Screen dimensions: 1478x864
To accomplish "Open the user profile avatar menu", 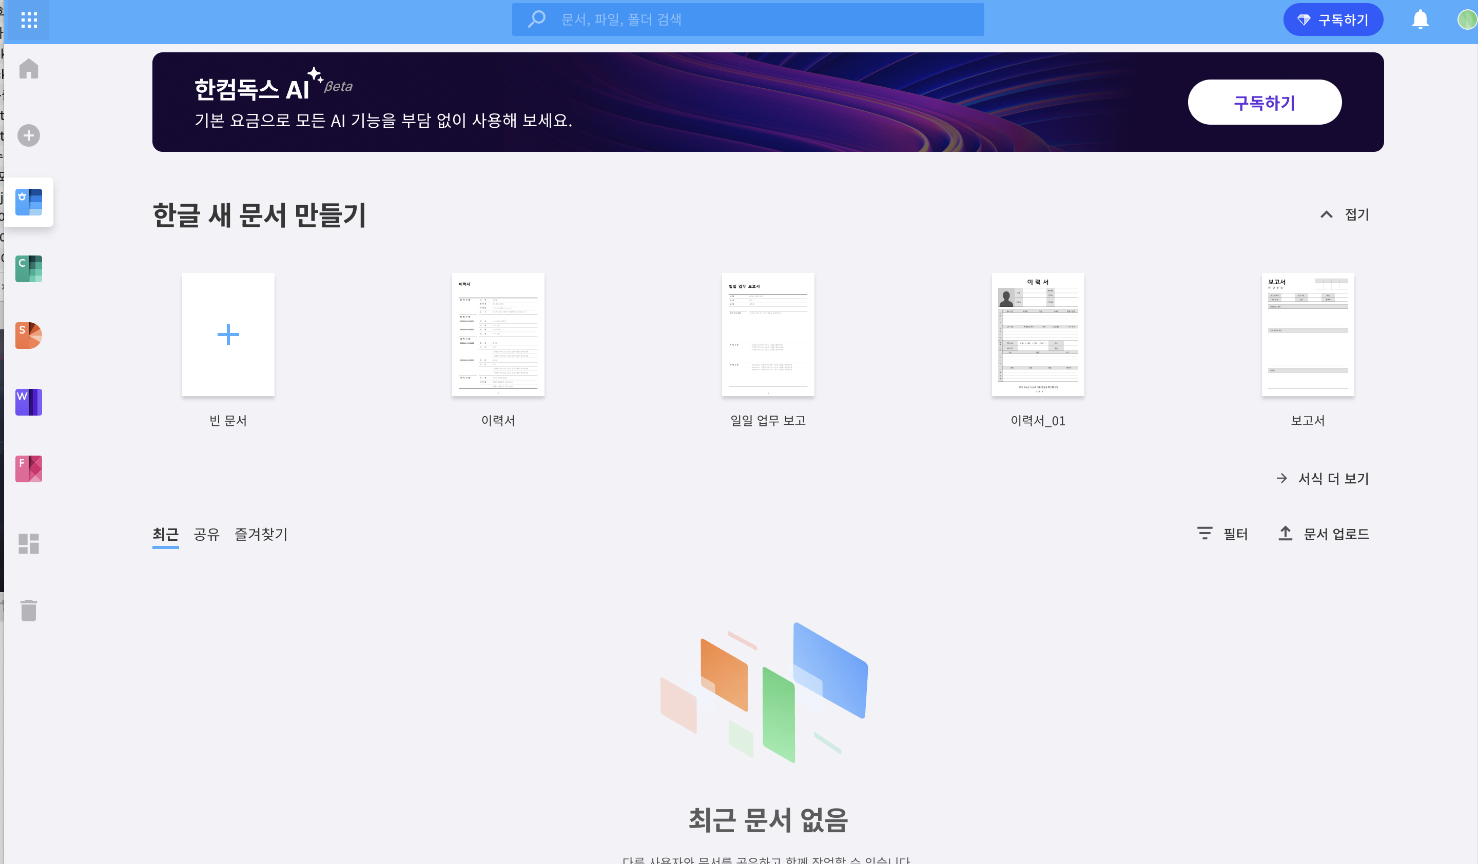I will (x=1466, y=20).
